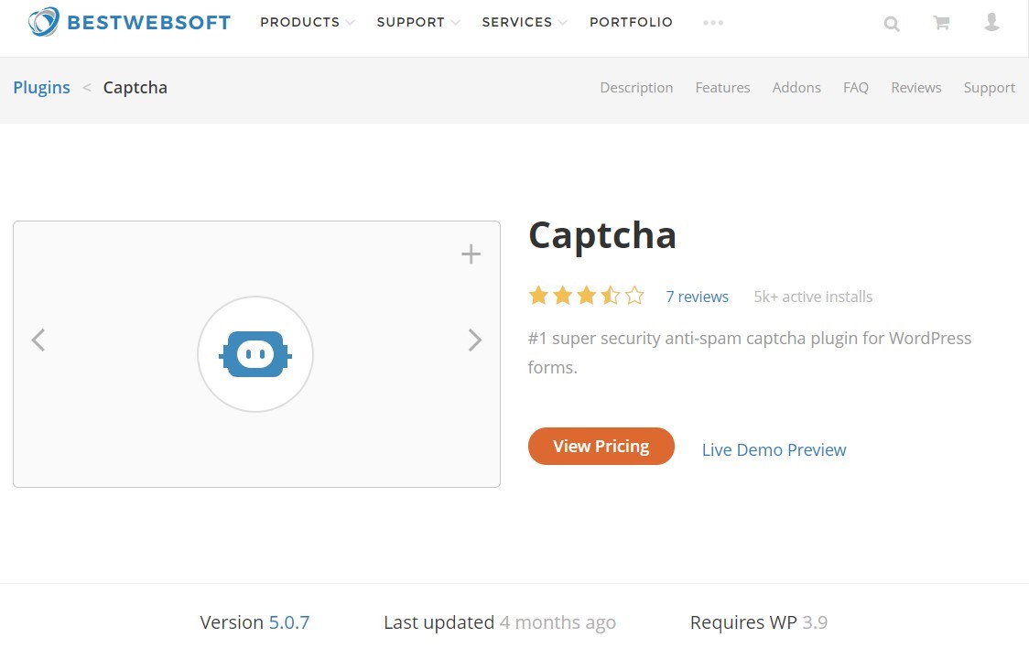Click the Captcha breadcrumb text

(x=135, y=87)
